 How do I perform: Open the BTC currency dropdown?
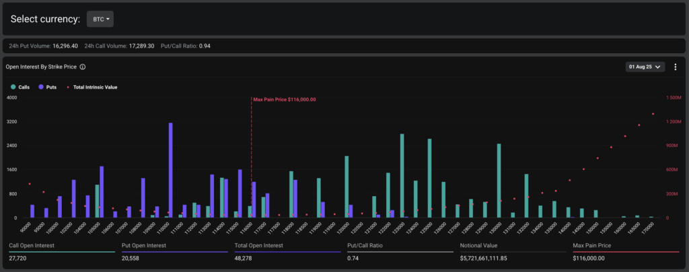click(100, 19)
